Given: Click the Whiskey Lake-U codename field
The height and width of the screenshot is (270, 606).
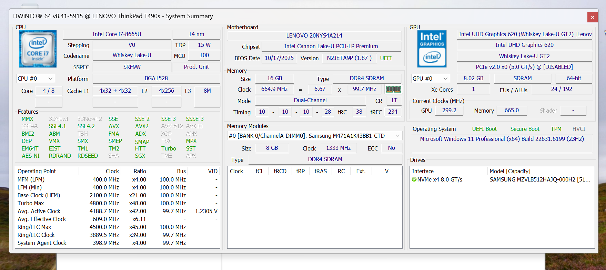Looking at the screenshot, I should (x=132, y=55).
